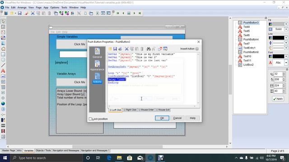The image size is (289, 162).
Task: Select PushButton4 in the object list
Action: (251, 39)
